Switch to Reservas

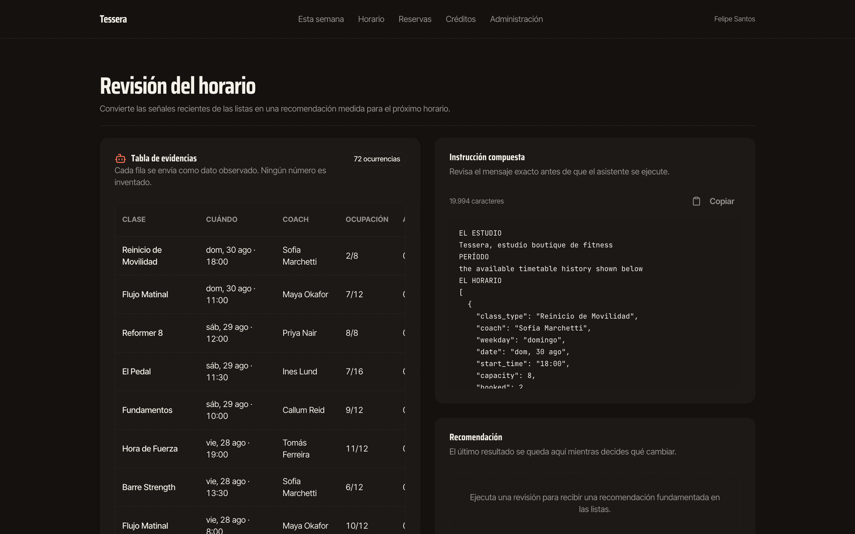tap(415, 19)
